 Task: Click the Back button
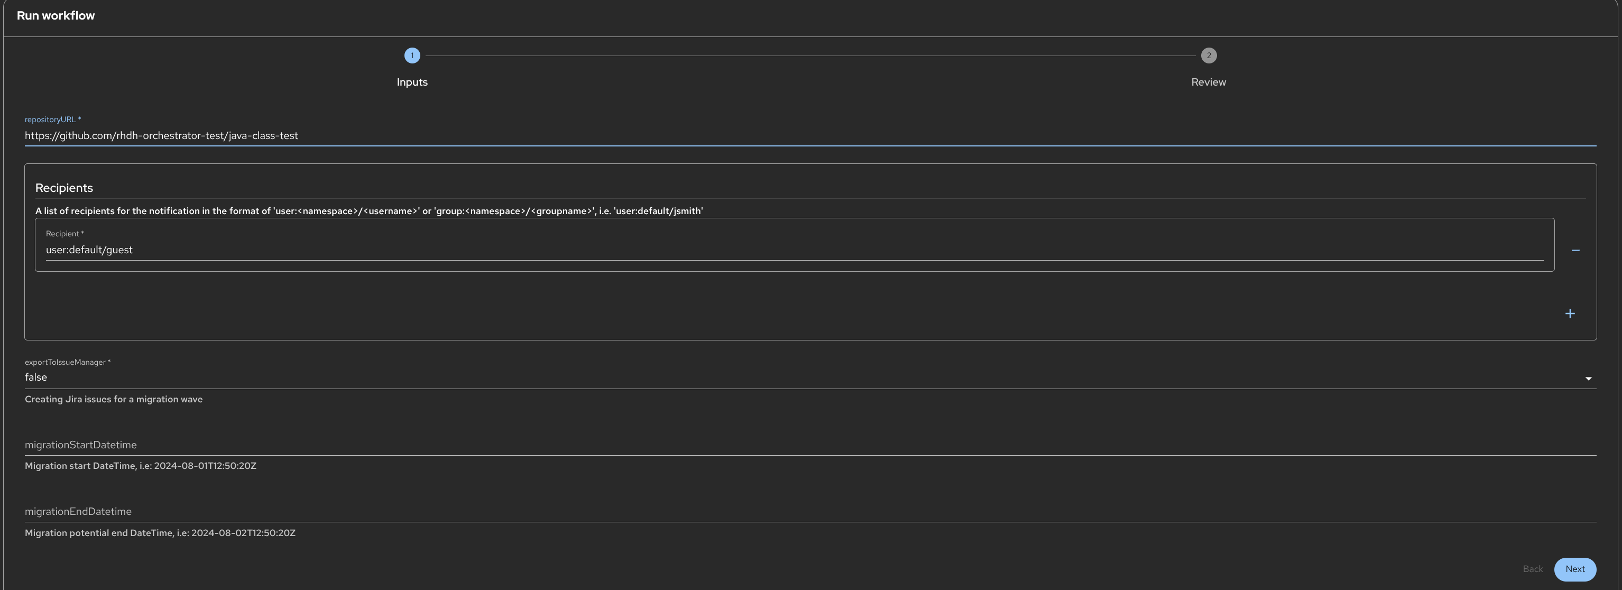pos(1532,569)
